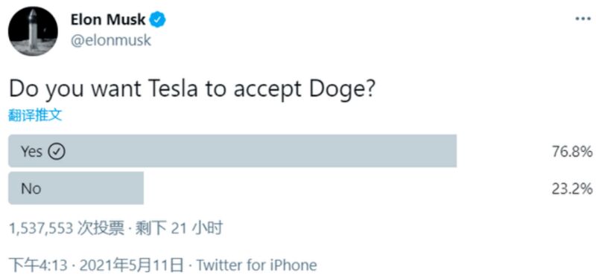This screenshot has width=596, height=278.
Task: Click the 2021年5月11日 date link
Action: click(x=131, y=265)
